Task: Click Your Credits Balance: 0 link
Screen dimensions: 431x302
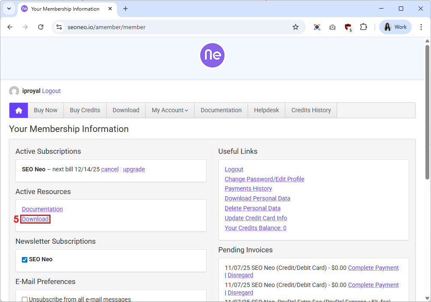Action: click(255, 228)
